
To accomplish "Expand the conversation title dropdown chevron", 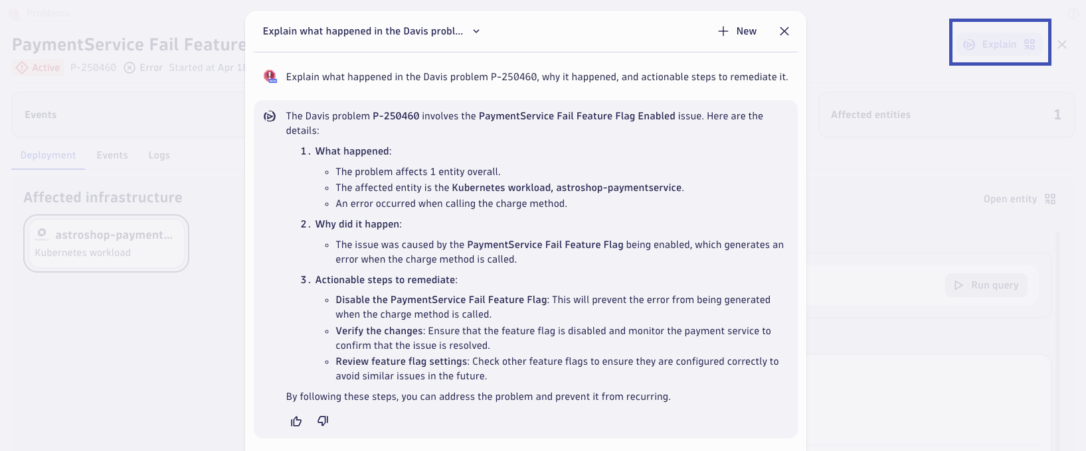I will pos(476,31).
